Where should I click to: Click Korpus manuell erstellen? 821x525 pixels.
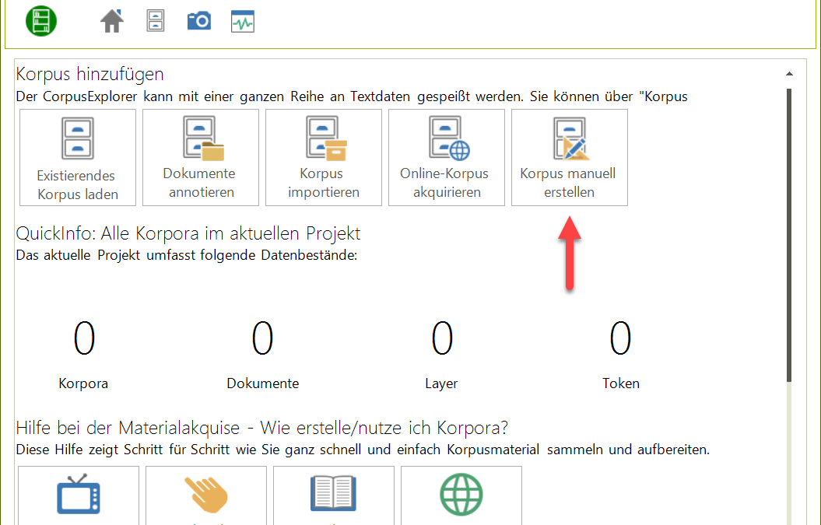[570, 157]
